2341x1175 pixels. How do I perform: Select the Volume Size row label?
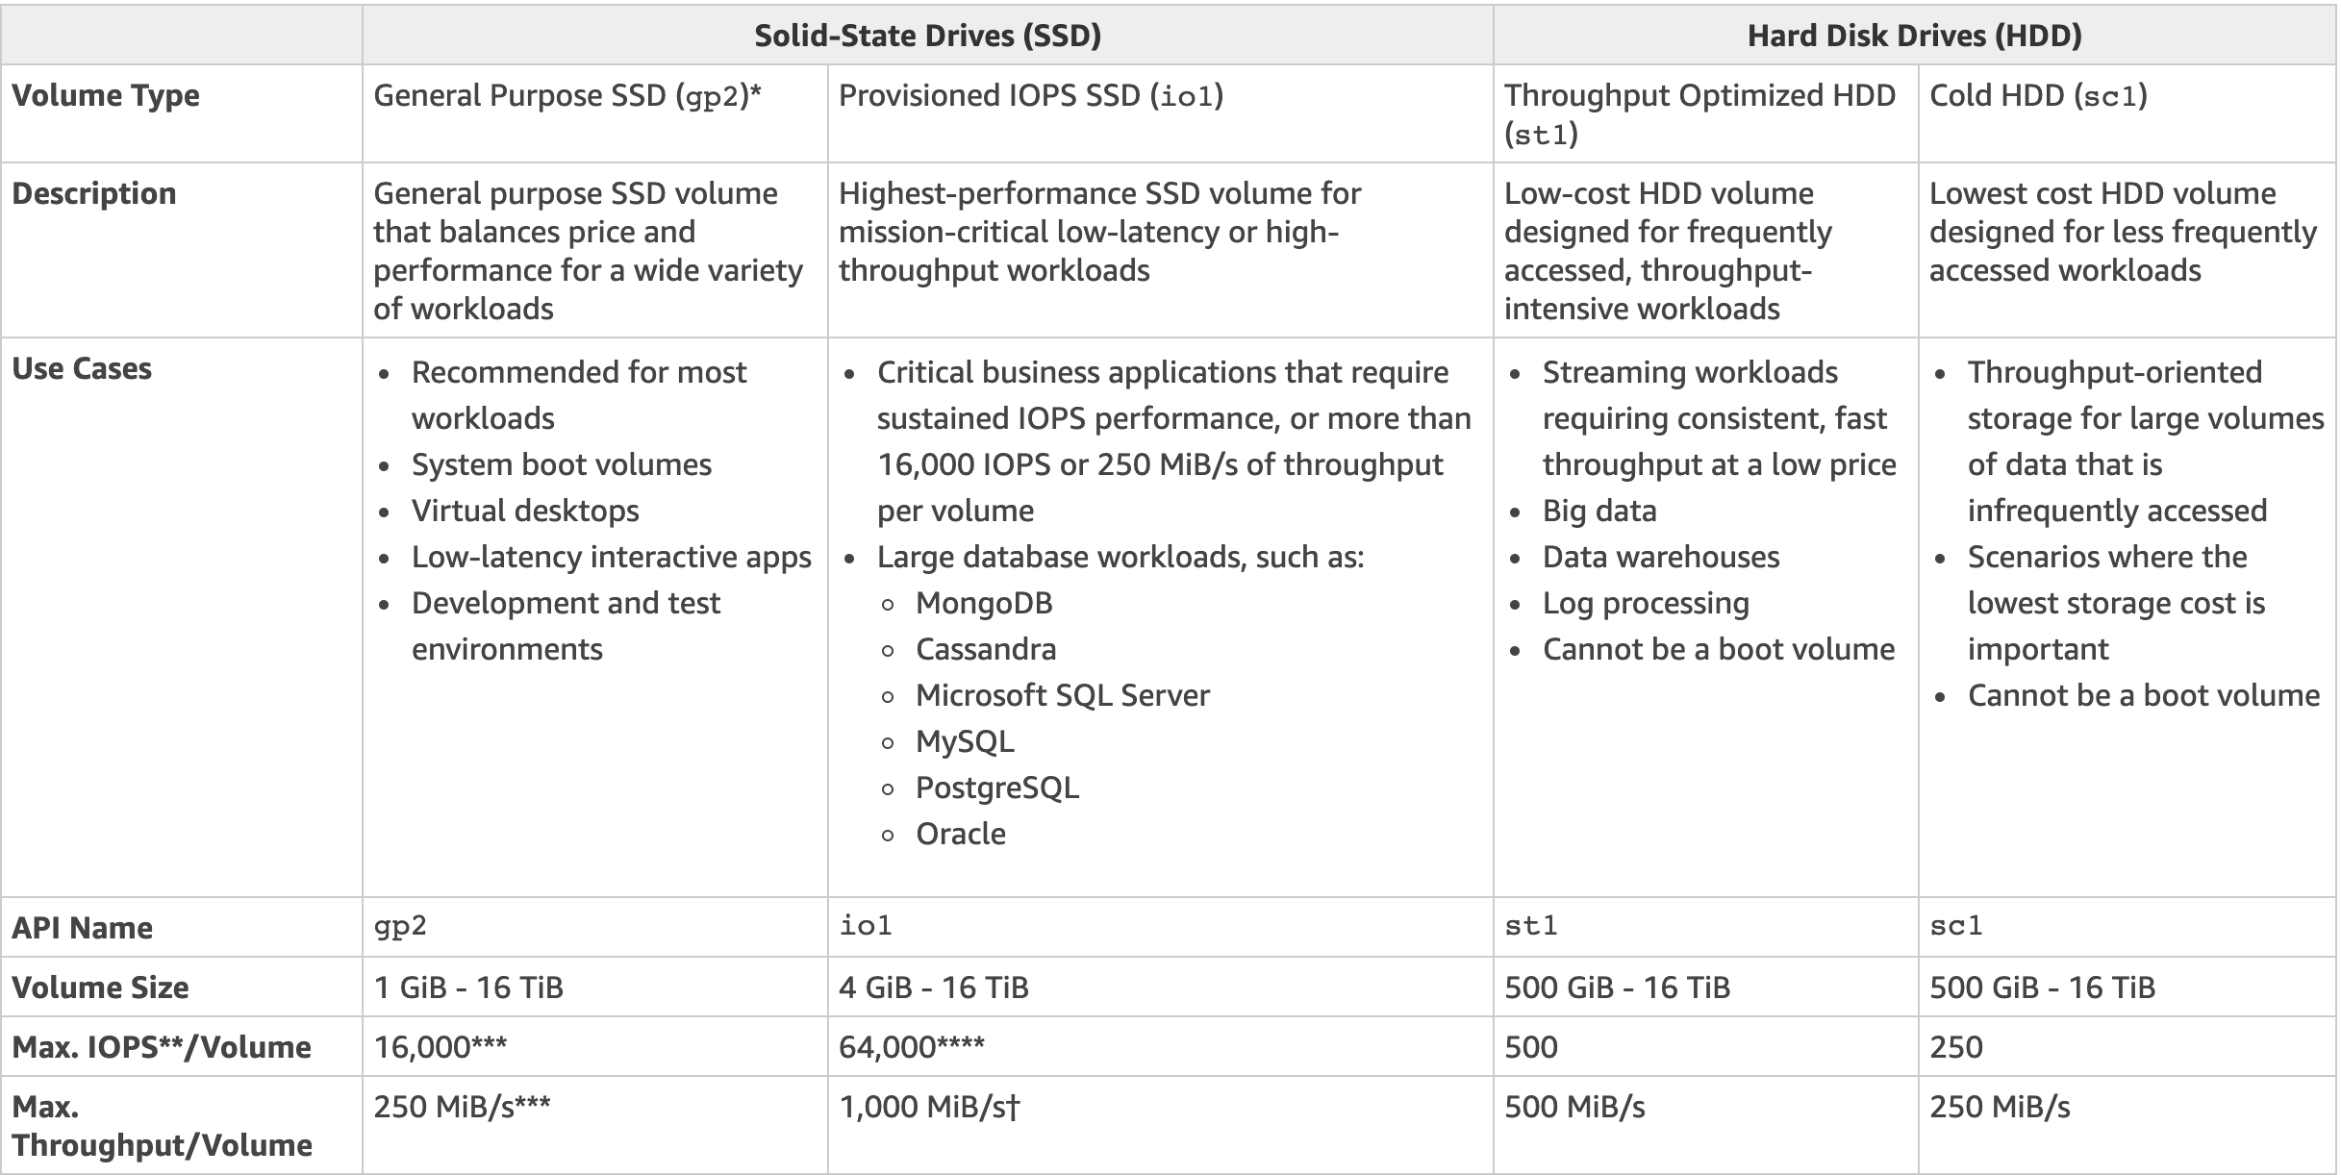100,987
